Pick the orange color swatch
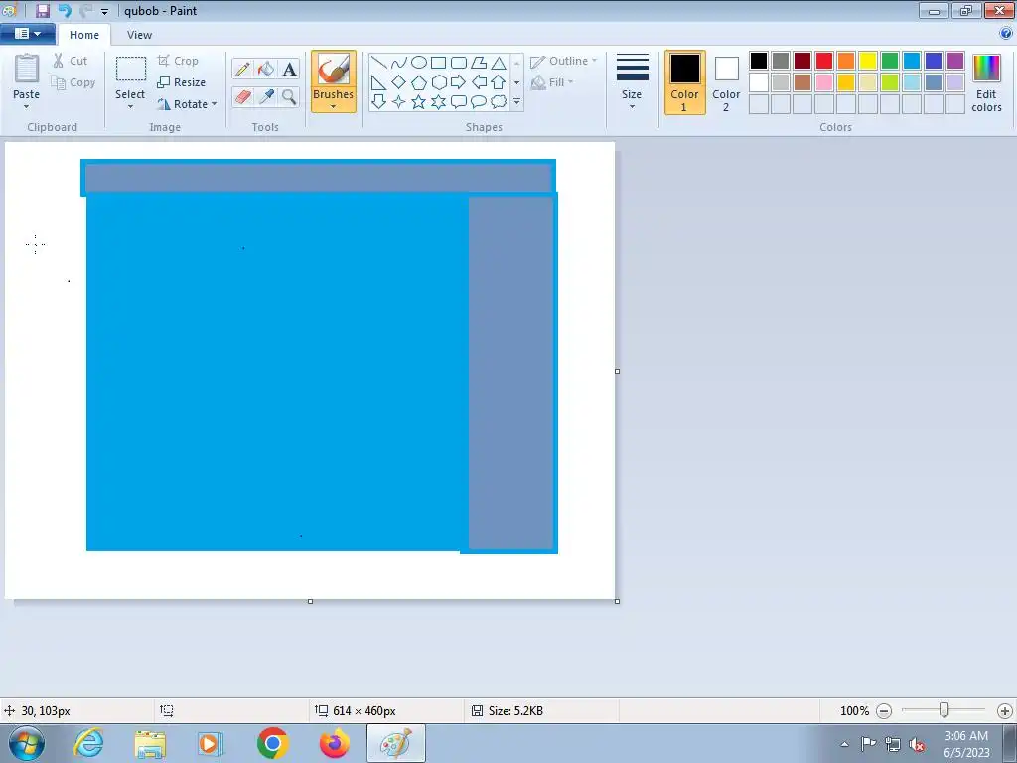The width and height of the screenshot is (1017, 763). [846, 61]
